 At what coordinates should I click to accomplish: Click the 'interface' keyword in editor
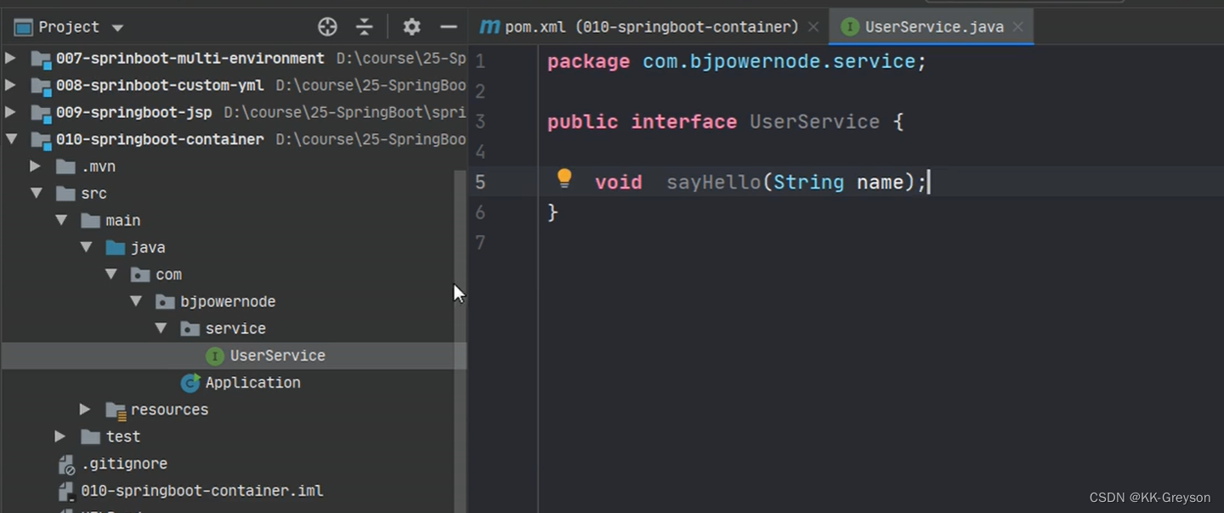(x=683, y=121)
